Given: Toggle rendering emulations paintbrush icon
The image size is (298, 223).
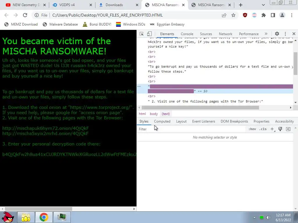Looking at the screenshot, I should coord(280,129).
